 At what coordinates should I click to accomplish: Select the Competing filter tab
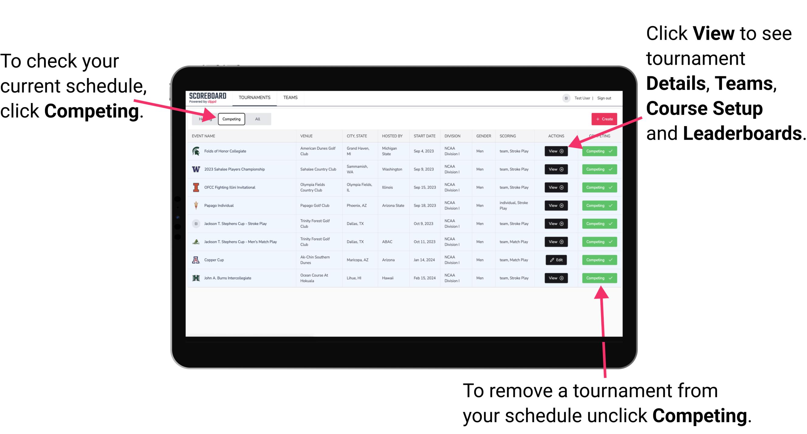pos(231,119)
